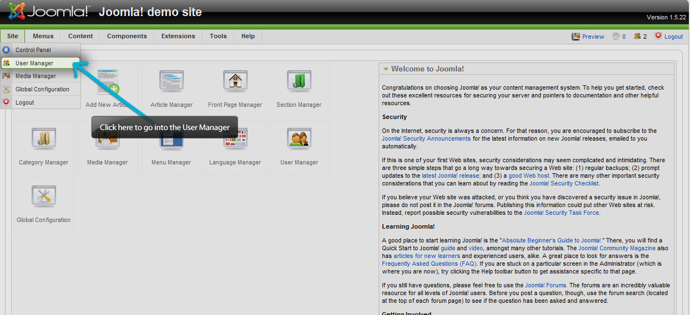This screenshot has width=690, height=315.
Task: Open the Joomla! Security Task Force link
Action: pos(562,213)
